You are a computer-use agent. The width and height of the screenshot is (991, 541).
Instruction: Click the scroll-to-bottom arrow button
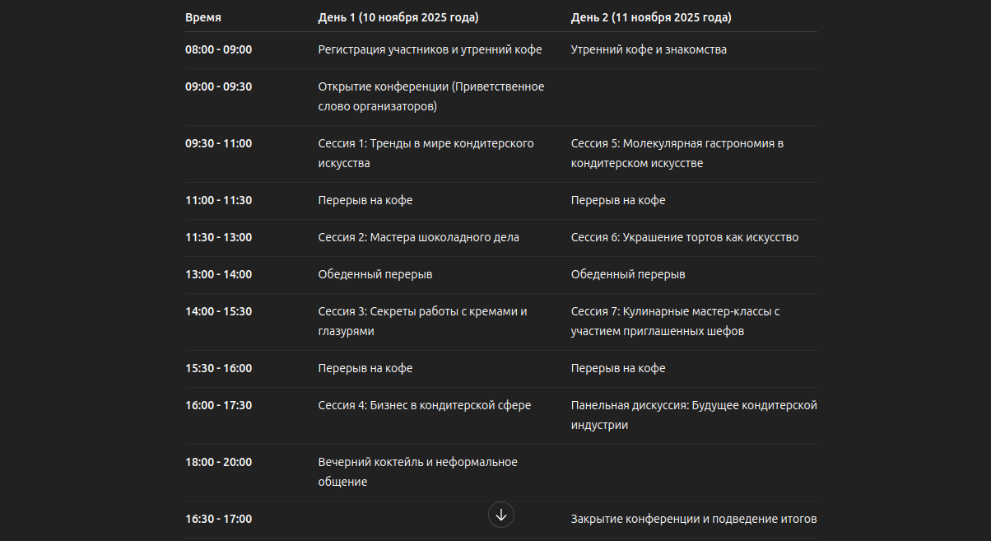click(x=501, y=515)
